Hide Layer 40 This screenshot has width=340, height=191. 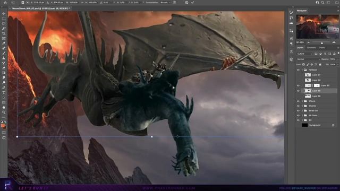point(298,85)
